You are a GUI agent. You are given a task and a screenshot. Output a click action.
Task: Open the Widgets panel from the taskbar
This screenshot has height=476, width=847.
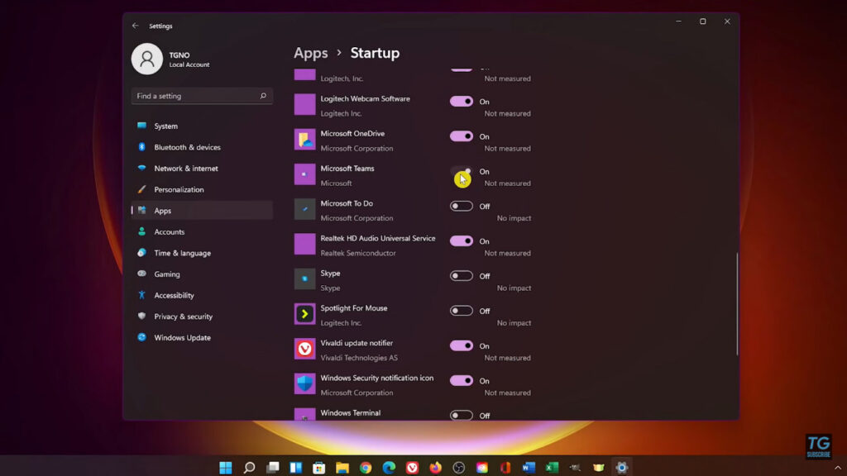pyautogui.click(x=296, y=468)
